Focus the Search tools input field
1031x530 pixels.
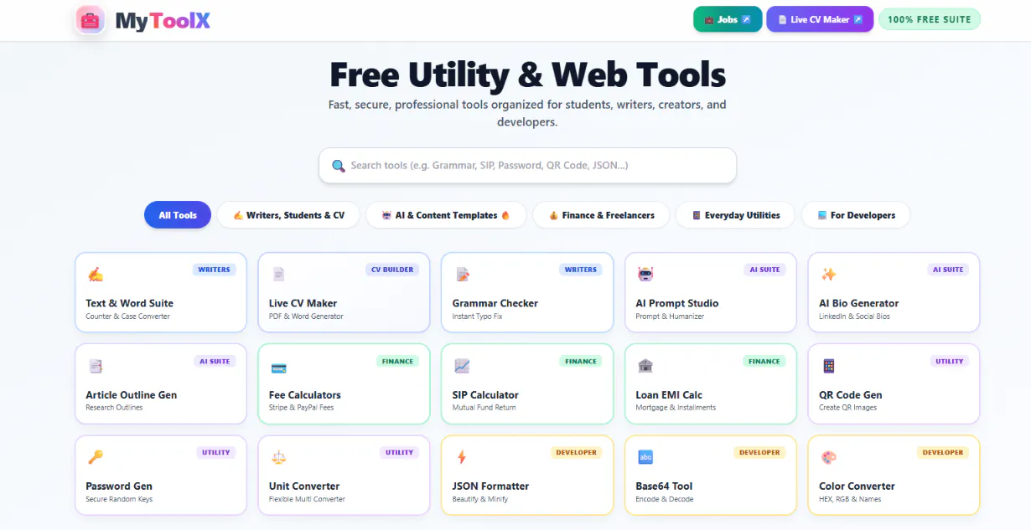click(527, 166)
